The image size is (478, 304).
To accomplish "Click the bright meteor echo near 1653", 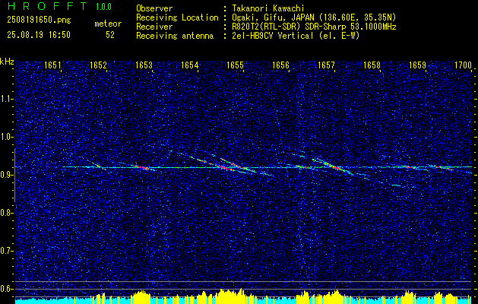I will pos(143,167).
